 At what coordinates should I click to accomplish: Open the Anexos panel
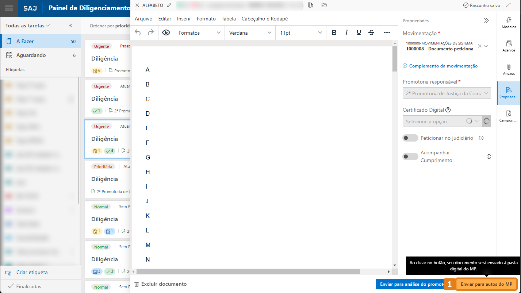coord(509,70)
